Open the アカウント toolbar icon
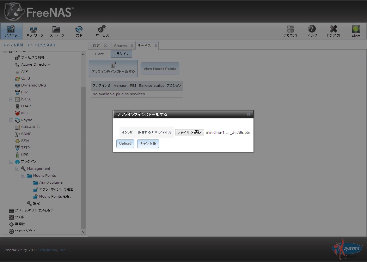 tap(291, 31)
